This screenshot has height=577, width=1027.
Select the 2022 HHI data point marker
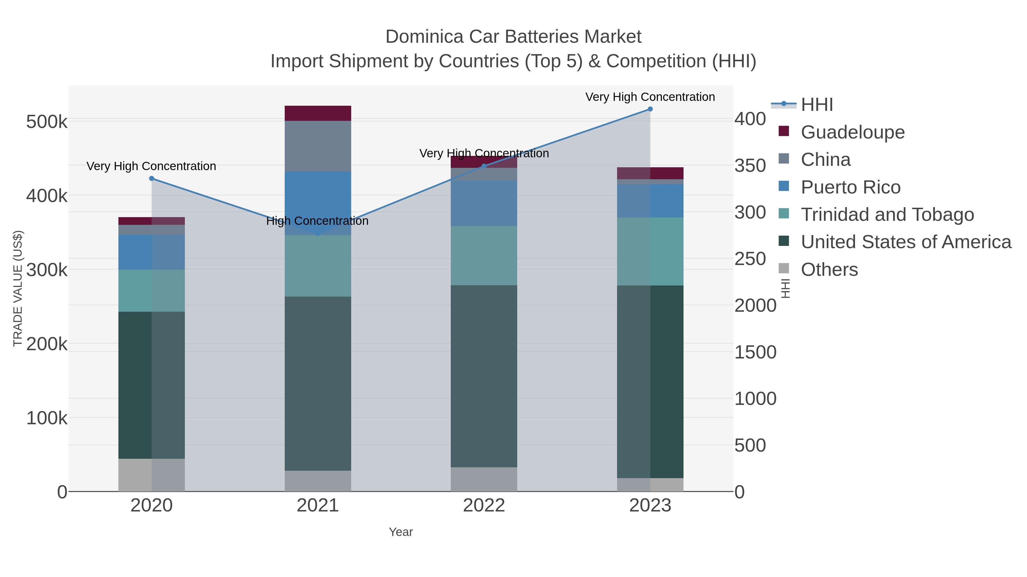(x=484, y=166)
